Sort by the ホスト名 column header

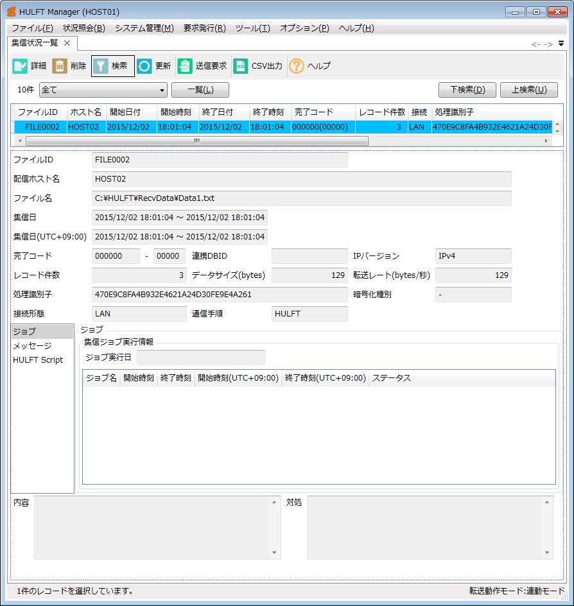[86, 112]
